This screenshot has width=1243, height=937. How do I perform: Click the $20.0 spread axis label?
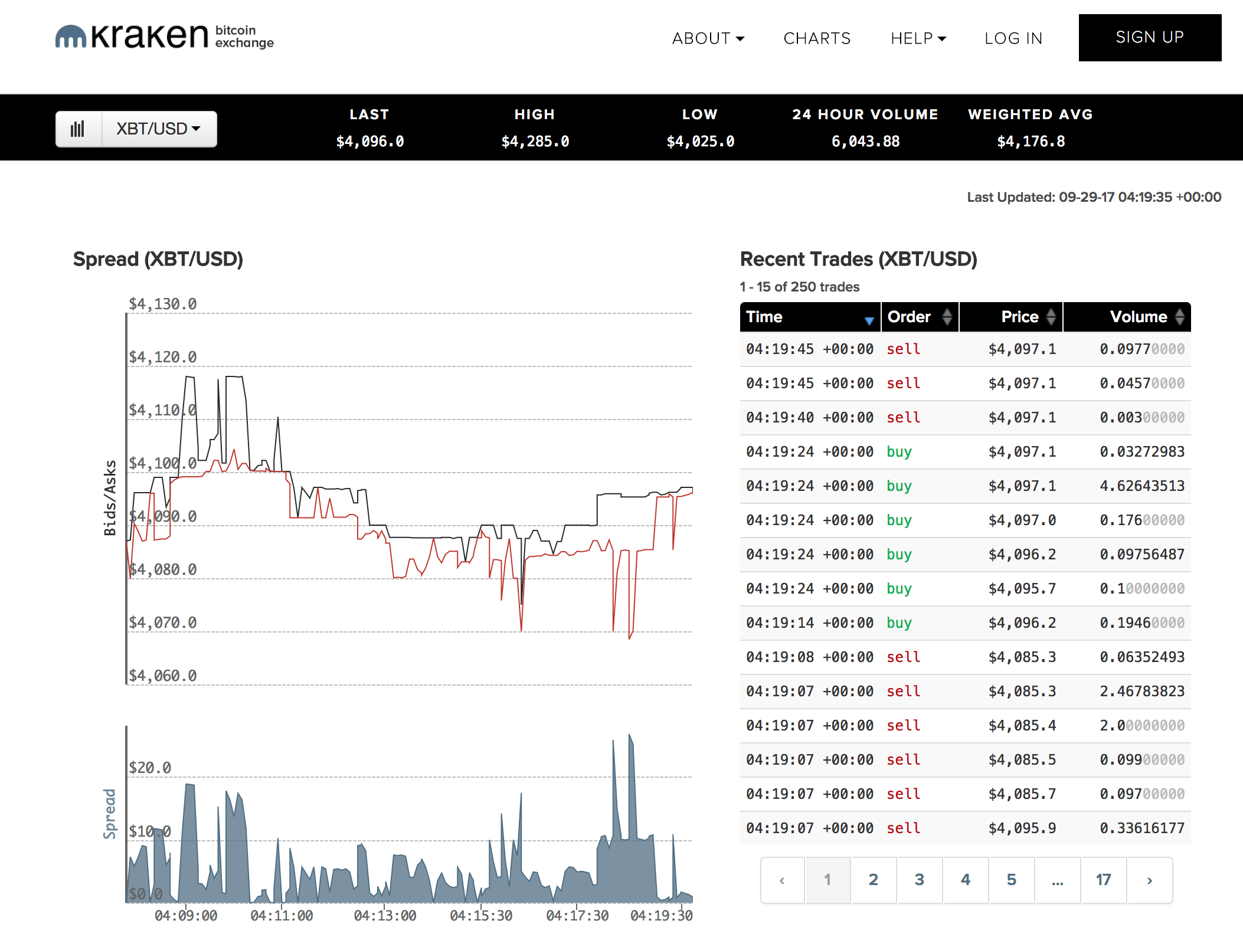(150, 768)
